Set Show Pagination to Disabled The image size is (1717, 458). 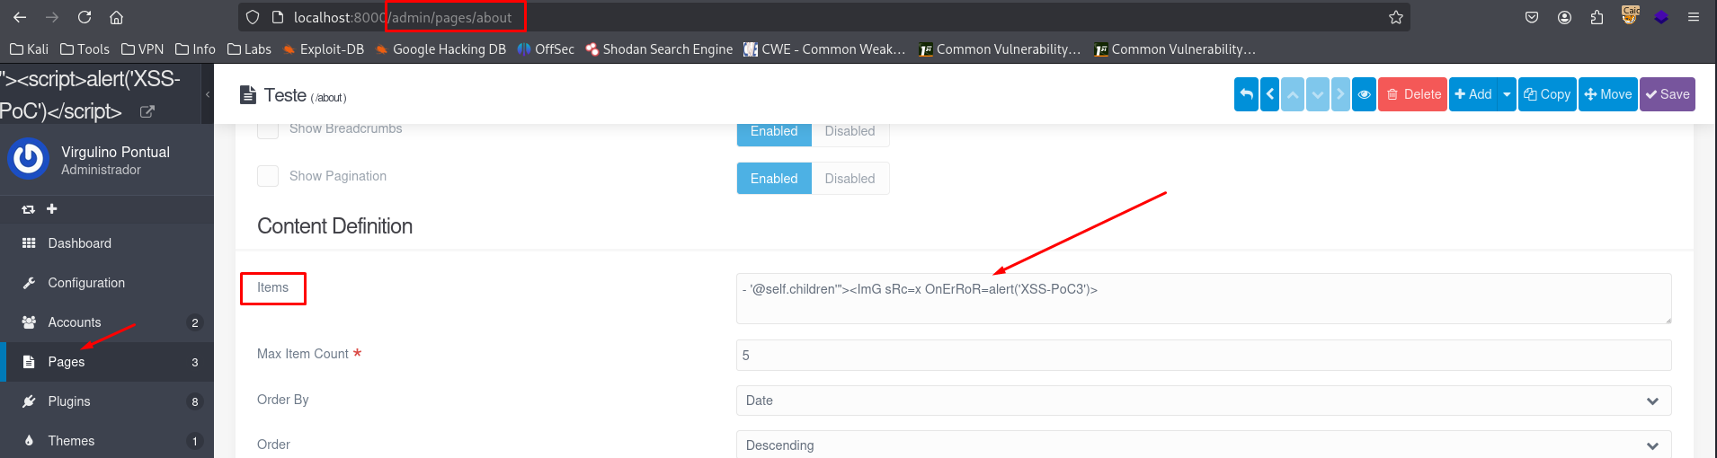coord(850,179)
